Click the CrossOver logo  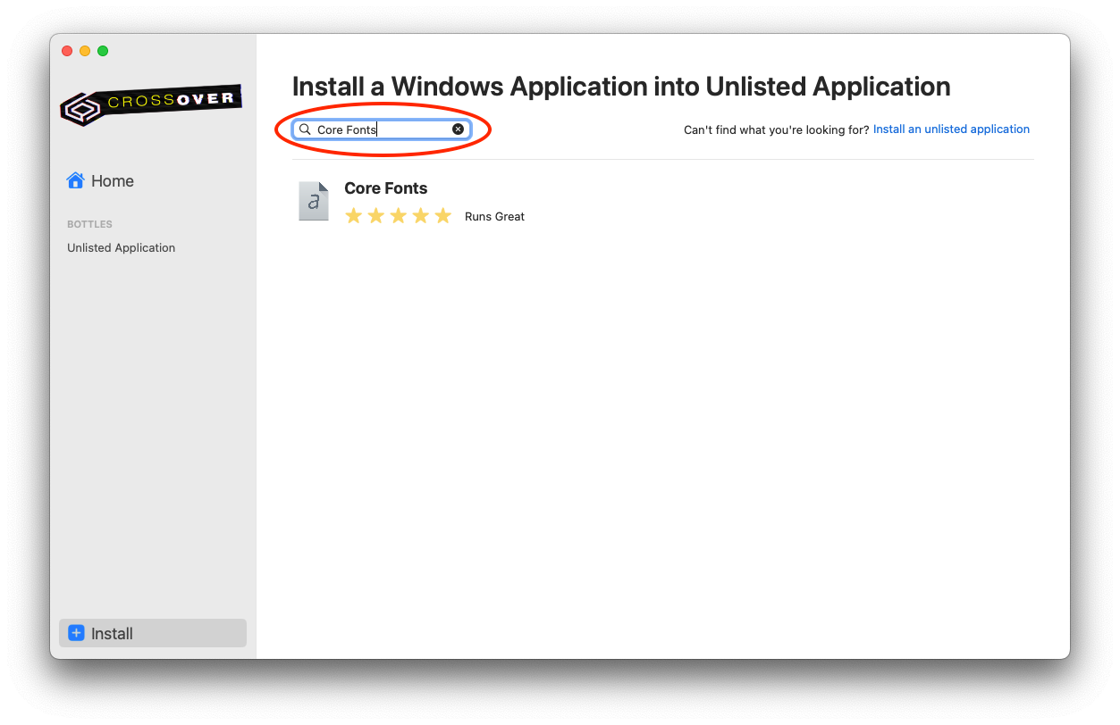pyautogui.click(x=151, y=104)
